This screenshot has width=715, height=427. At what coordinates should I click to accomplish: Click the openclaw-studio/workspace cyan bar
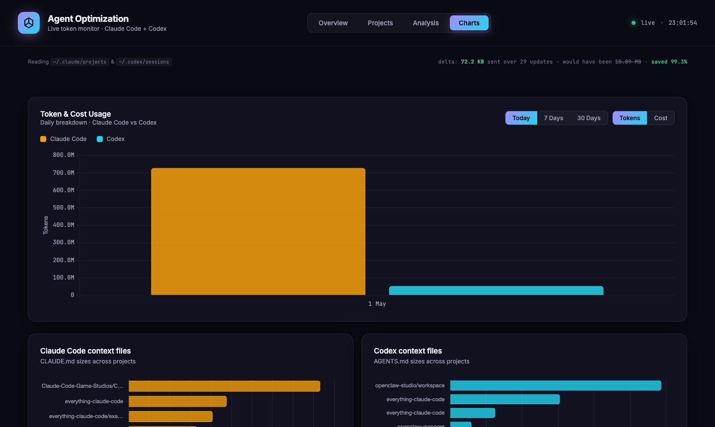tap(556, 385)
